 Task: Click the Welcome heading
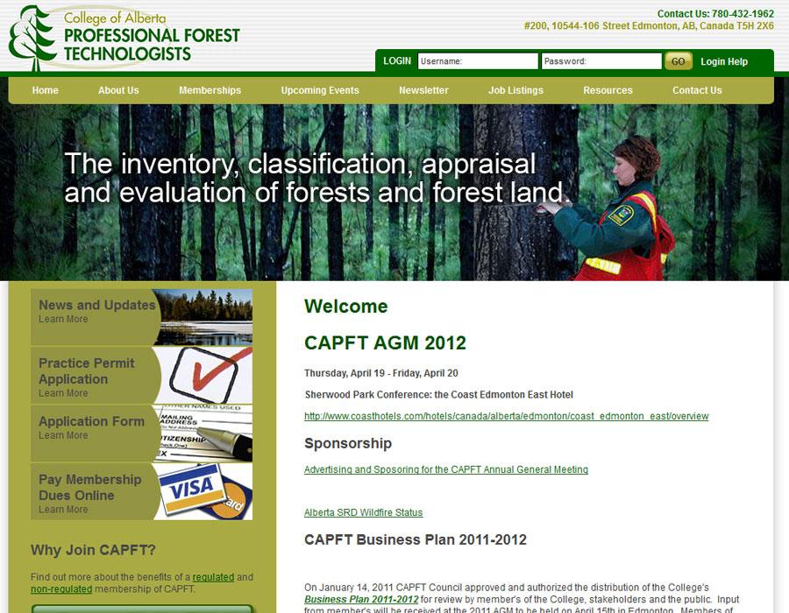pyautogui.click(x=345, y=306)
